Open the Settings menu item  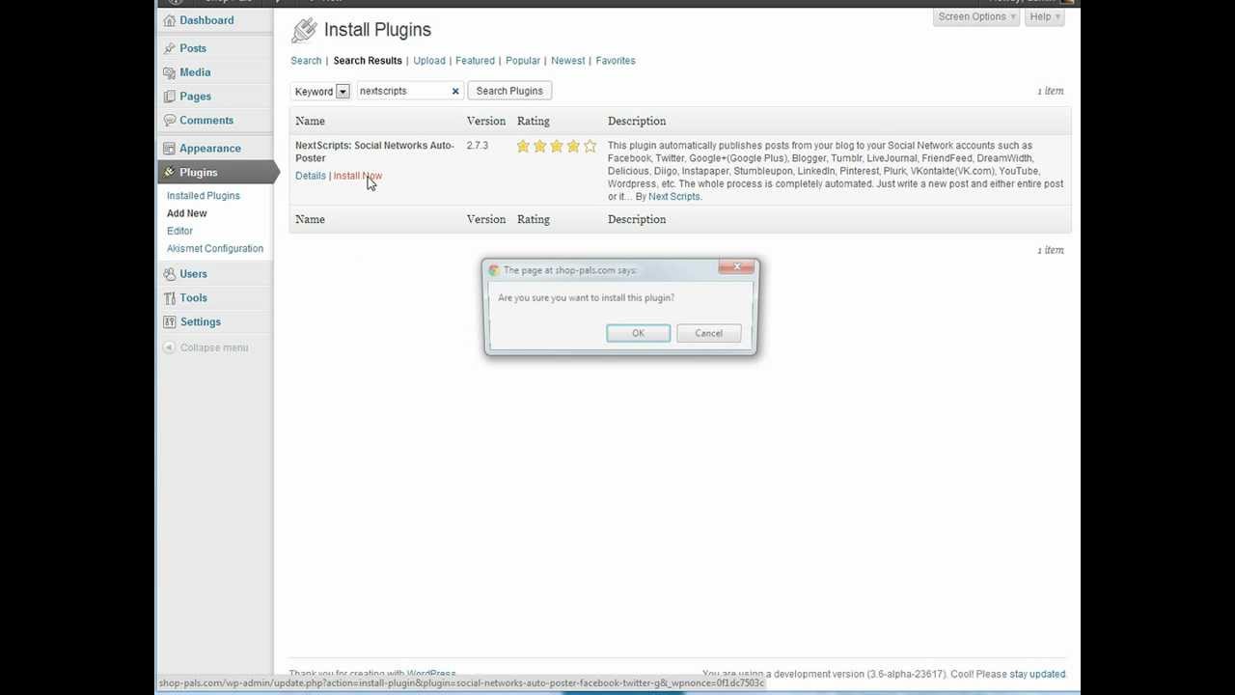pos(201,322)
